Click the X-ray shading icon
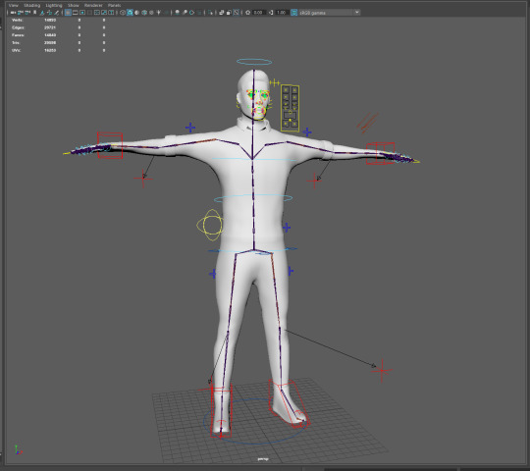 point(222,13)
